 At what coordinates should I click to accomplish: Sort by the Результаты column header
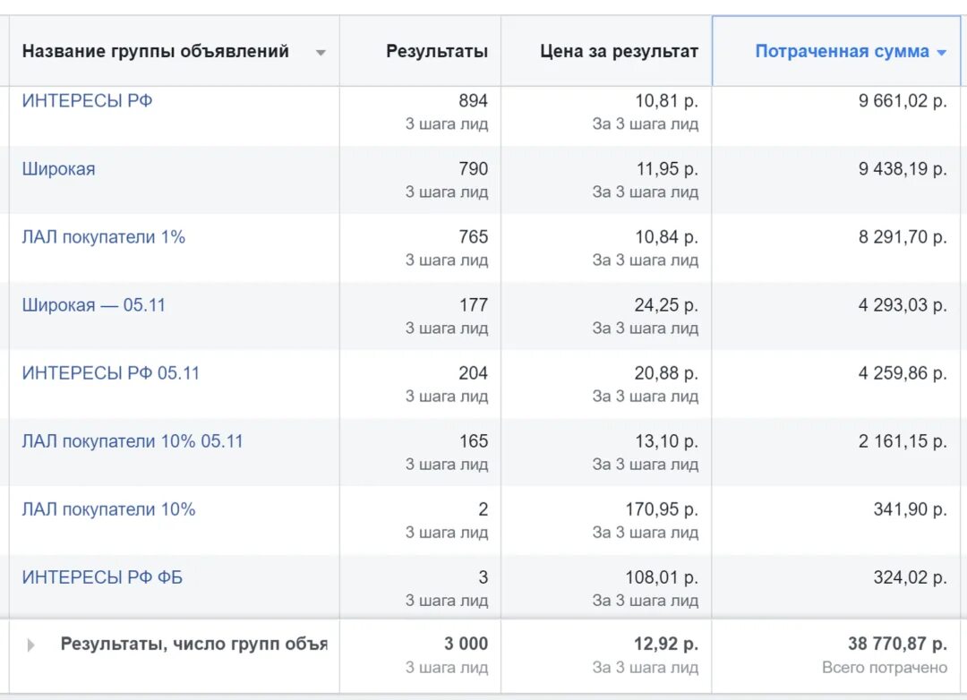[x=437, y=51]
